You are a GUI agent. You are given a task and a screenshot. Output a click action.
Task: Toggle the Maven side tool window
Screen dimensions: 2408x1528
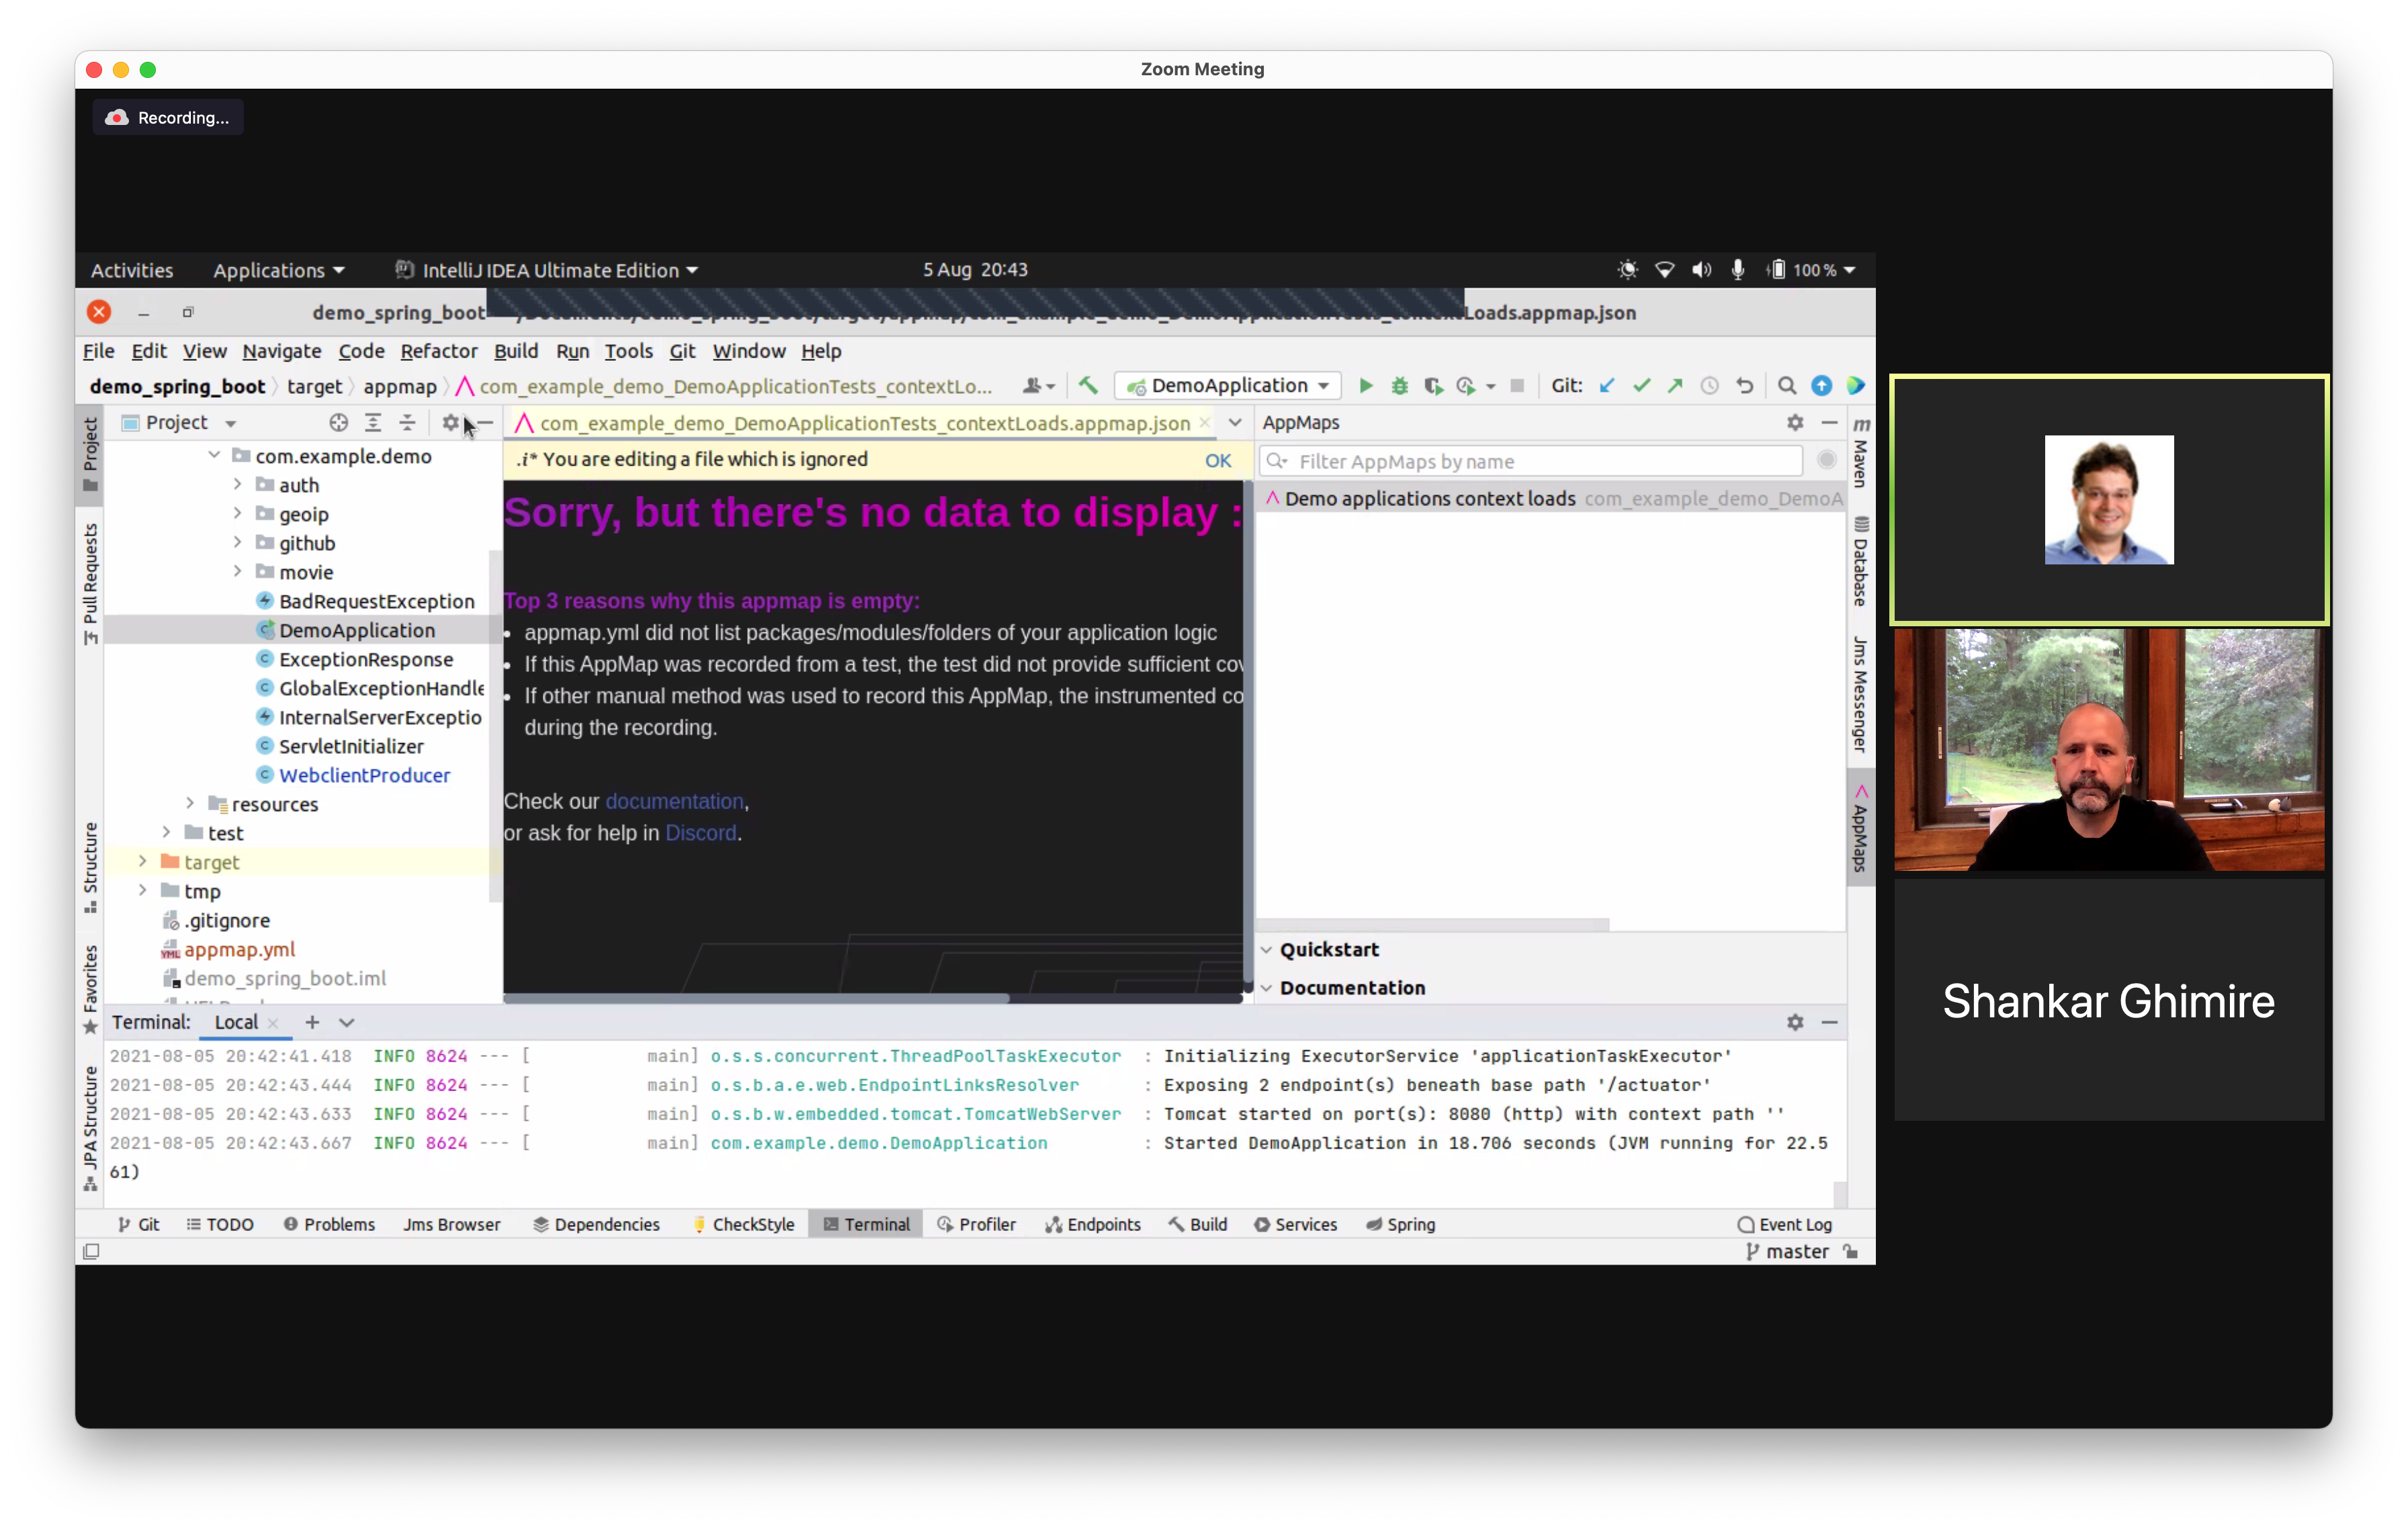coord(1861,452)
